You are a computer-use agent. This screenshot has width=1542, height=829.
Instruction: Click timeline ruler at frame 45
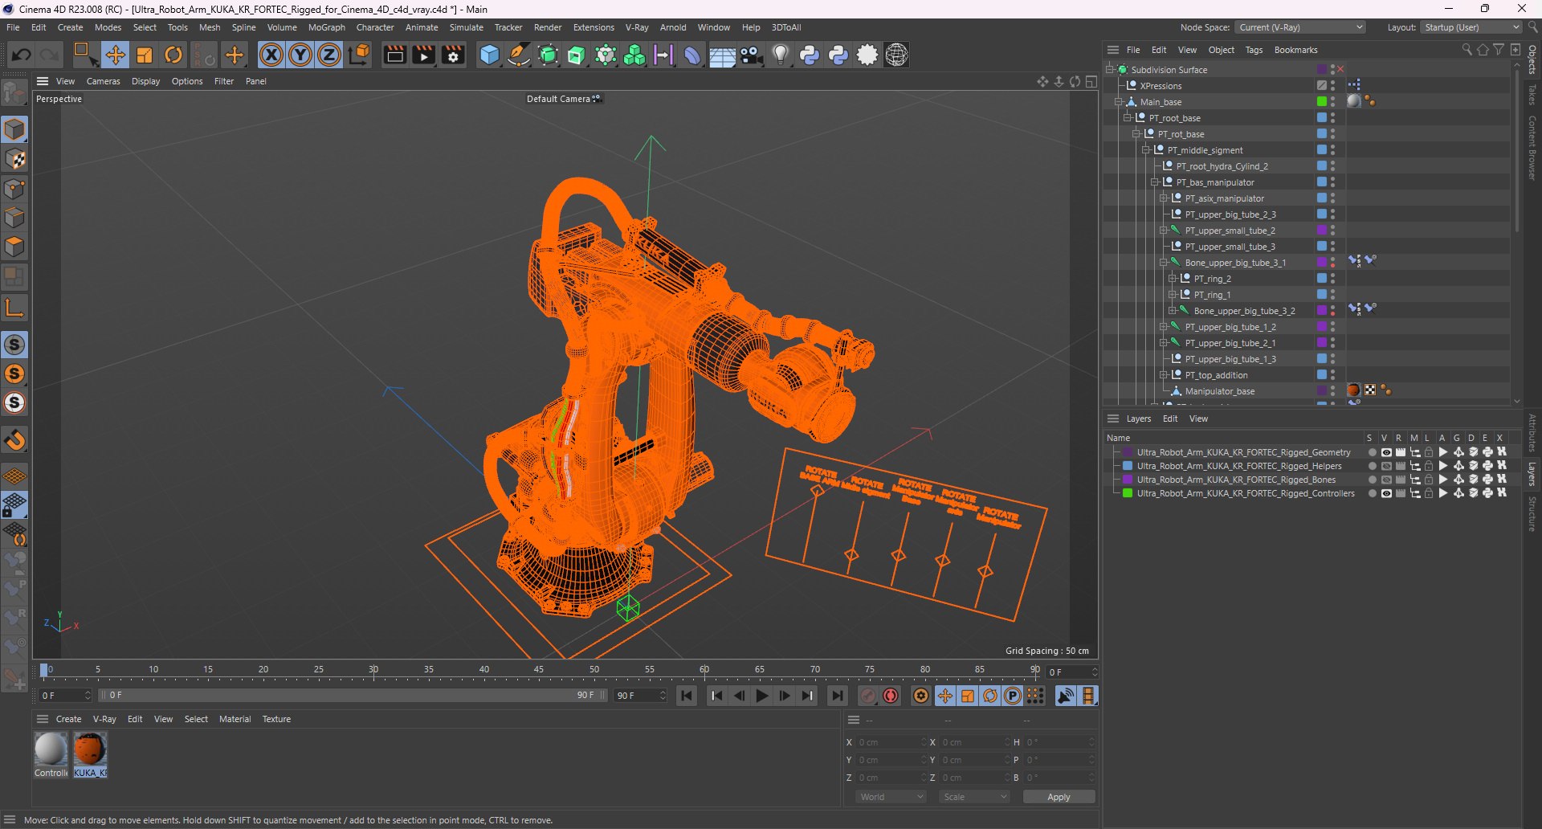point(538,671)
